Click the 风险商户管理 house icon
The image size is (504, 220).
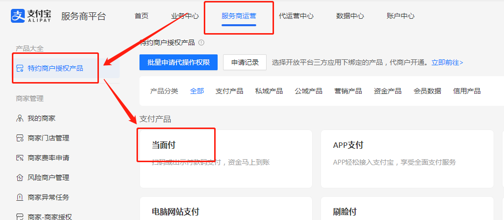tap(20, 177)
